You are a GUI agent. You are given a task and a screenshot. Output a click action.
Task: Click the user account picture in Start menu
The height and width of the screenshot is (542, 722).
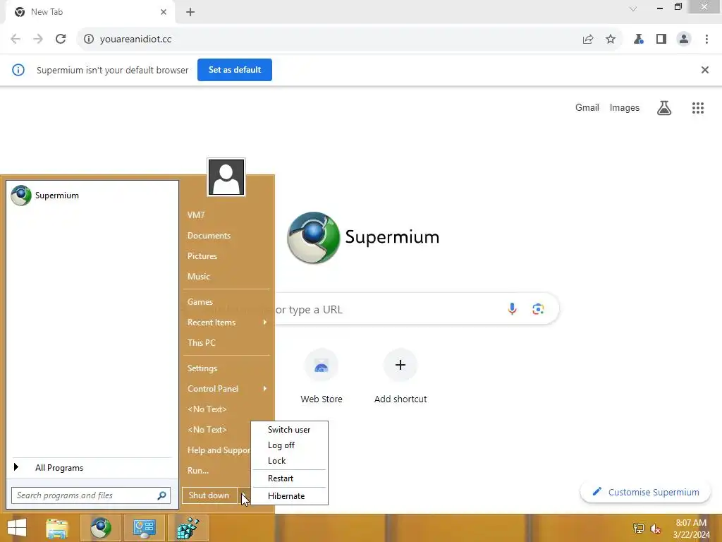[x=226, y=177]
